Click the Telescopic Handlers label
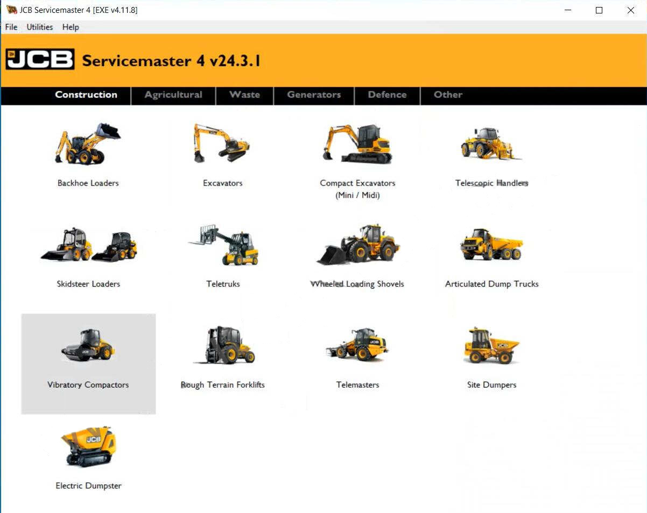Screen dimensions: 647x513 491,183
